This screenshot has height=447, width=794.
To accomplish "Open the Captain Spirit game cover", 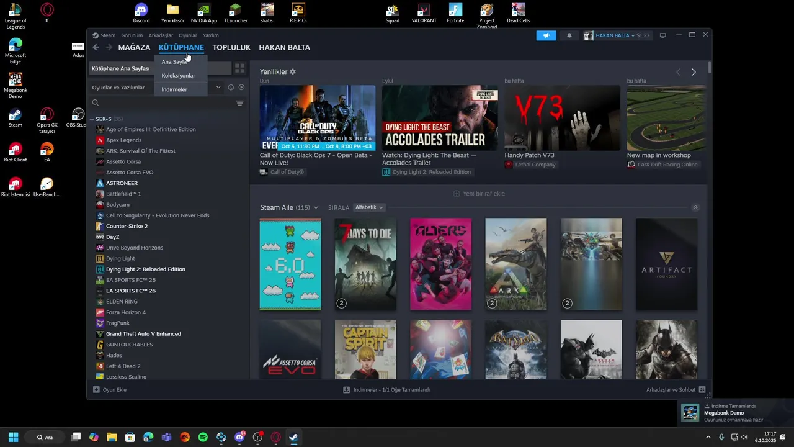I will (365, 350).
